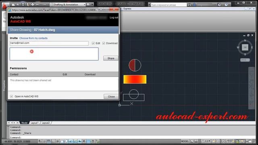Image resolution: width=258 pixels, height=145 pixels.
Task: Toggle Quick Properties in status bar
Action: [93, 141]
